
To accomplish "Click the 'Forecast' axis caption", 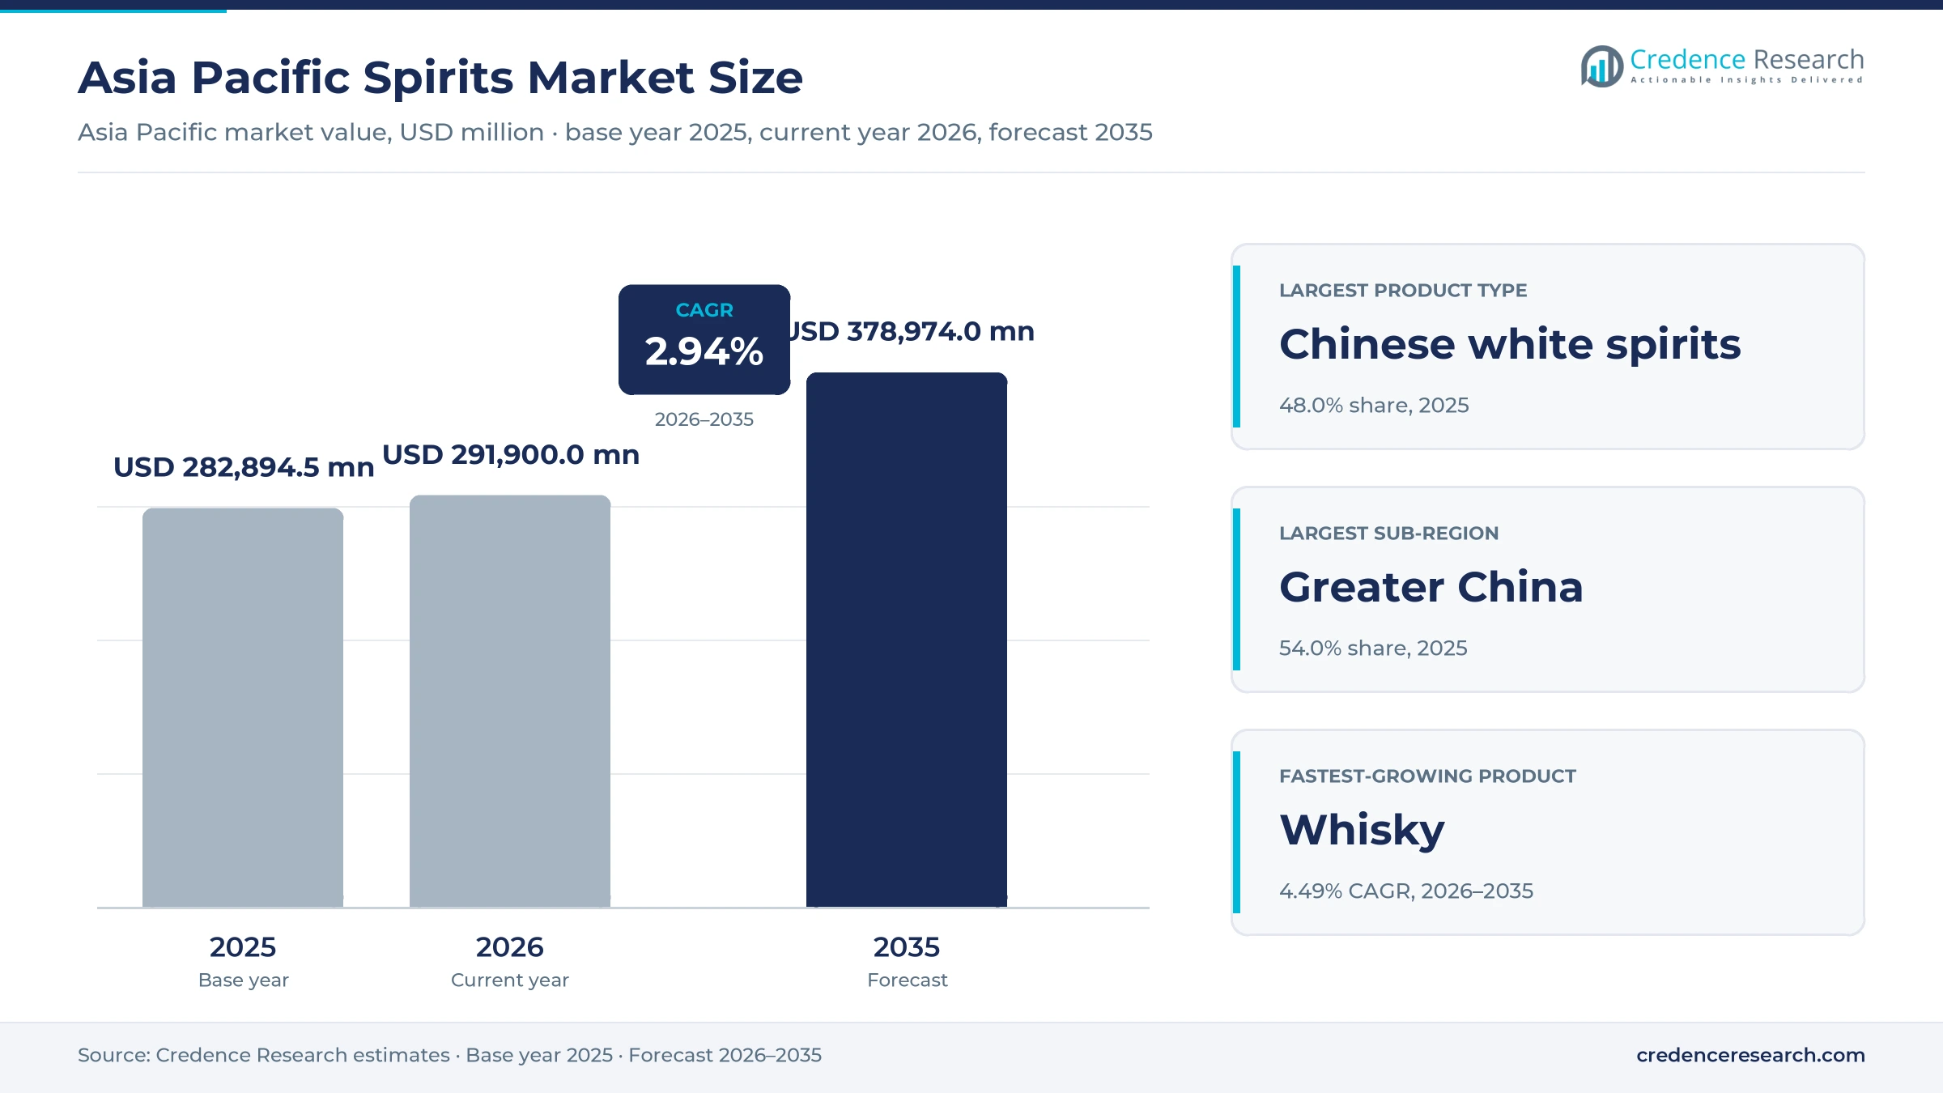I will [908, 980].
